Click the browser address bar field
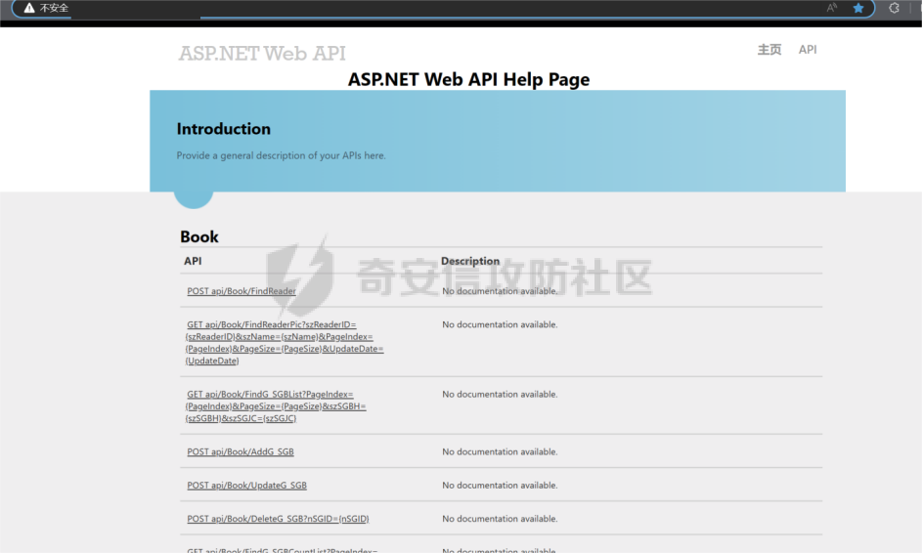Screen dimensions: 923x553 [440, 8]
